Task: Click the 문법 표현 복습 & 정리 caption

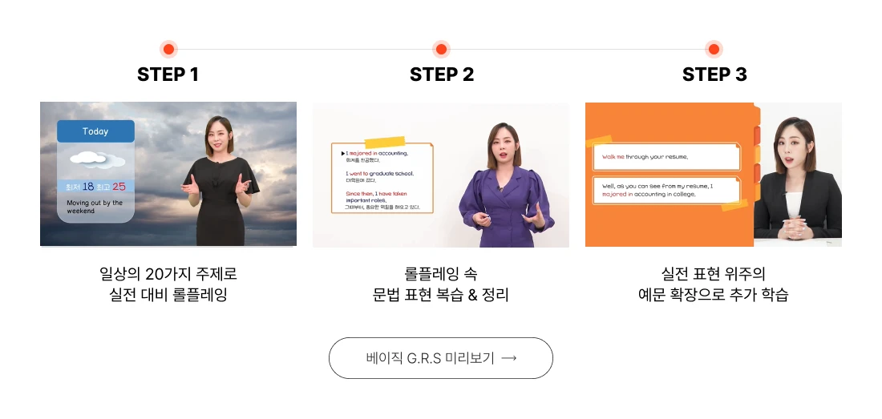Action: pos(441,295)
